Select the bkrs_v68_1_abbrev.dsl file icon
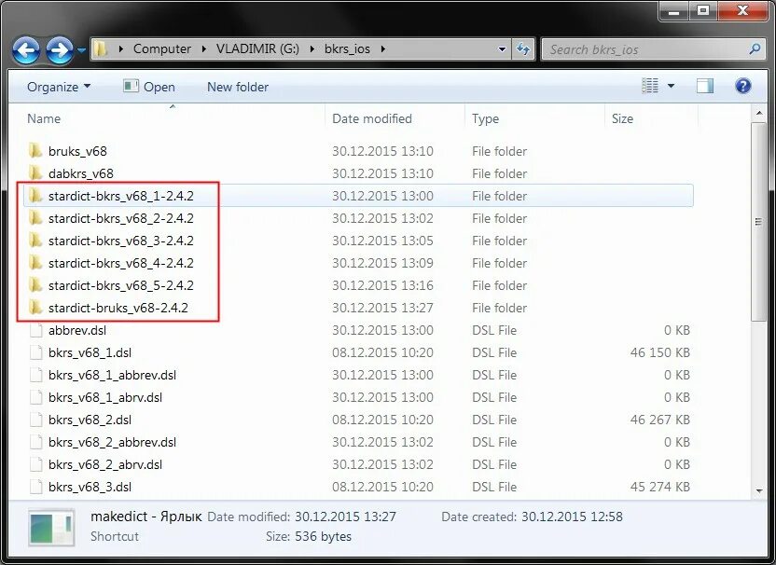The width and height of the screenshot is (776, 565). click(35, 375)
